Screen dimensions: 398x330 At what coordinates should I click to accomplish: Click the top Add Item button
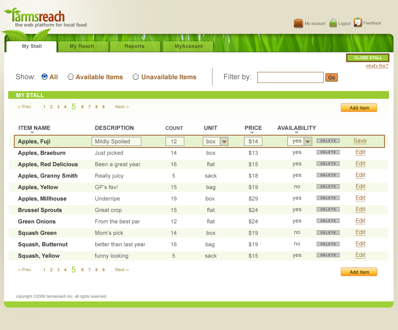[359, 108]
